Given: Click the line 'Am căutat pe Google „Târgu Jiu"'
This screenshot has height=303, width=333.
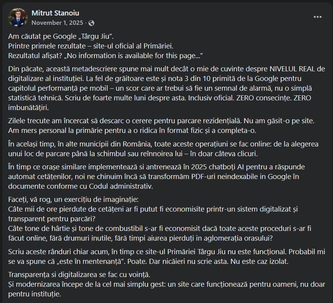Looking at the screenshot, I should (61, 37).
